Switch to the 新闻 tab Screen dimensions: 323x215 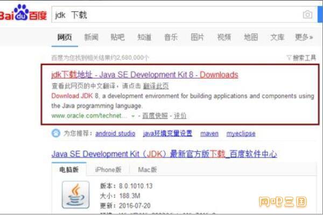coord(92,37)
